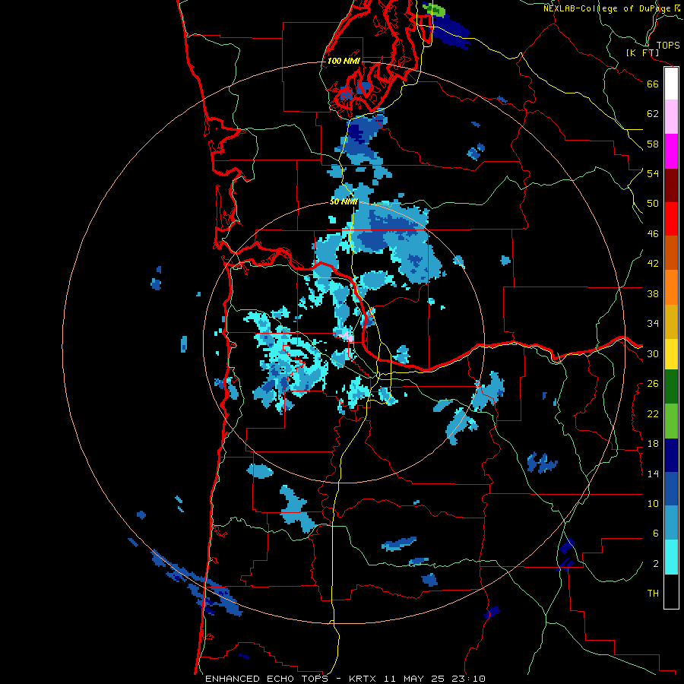This screenshot has height=684, width=684.
Task: Click the pink echo cell near radar center
Action: tap(346, 336)
